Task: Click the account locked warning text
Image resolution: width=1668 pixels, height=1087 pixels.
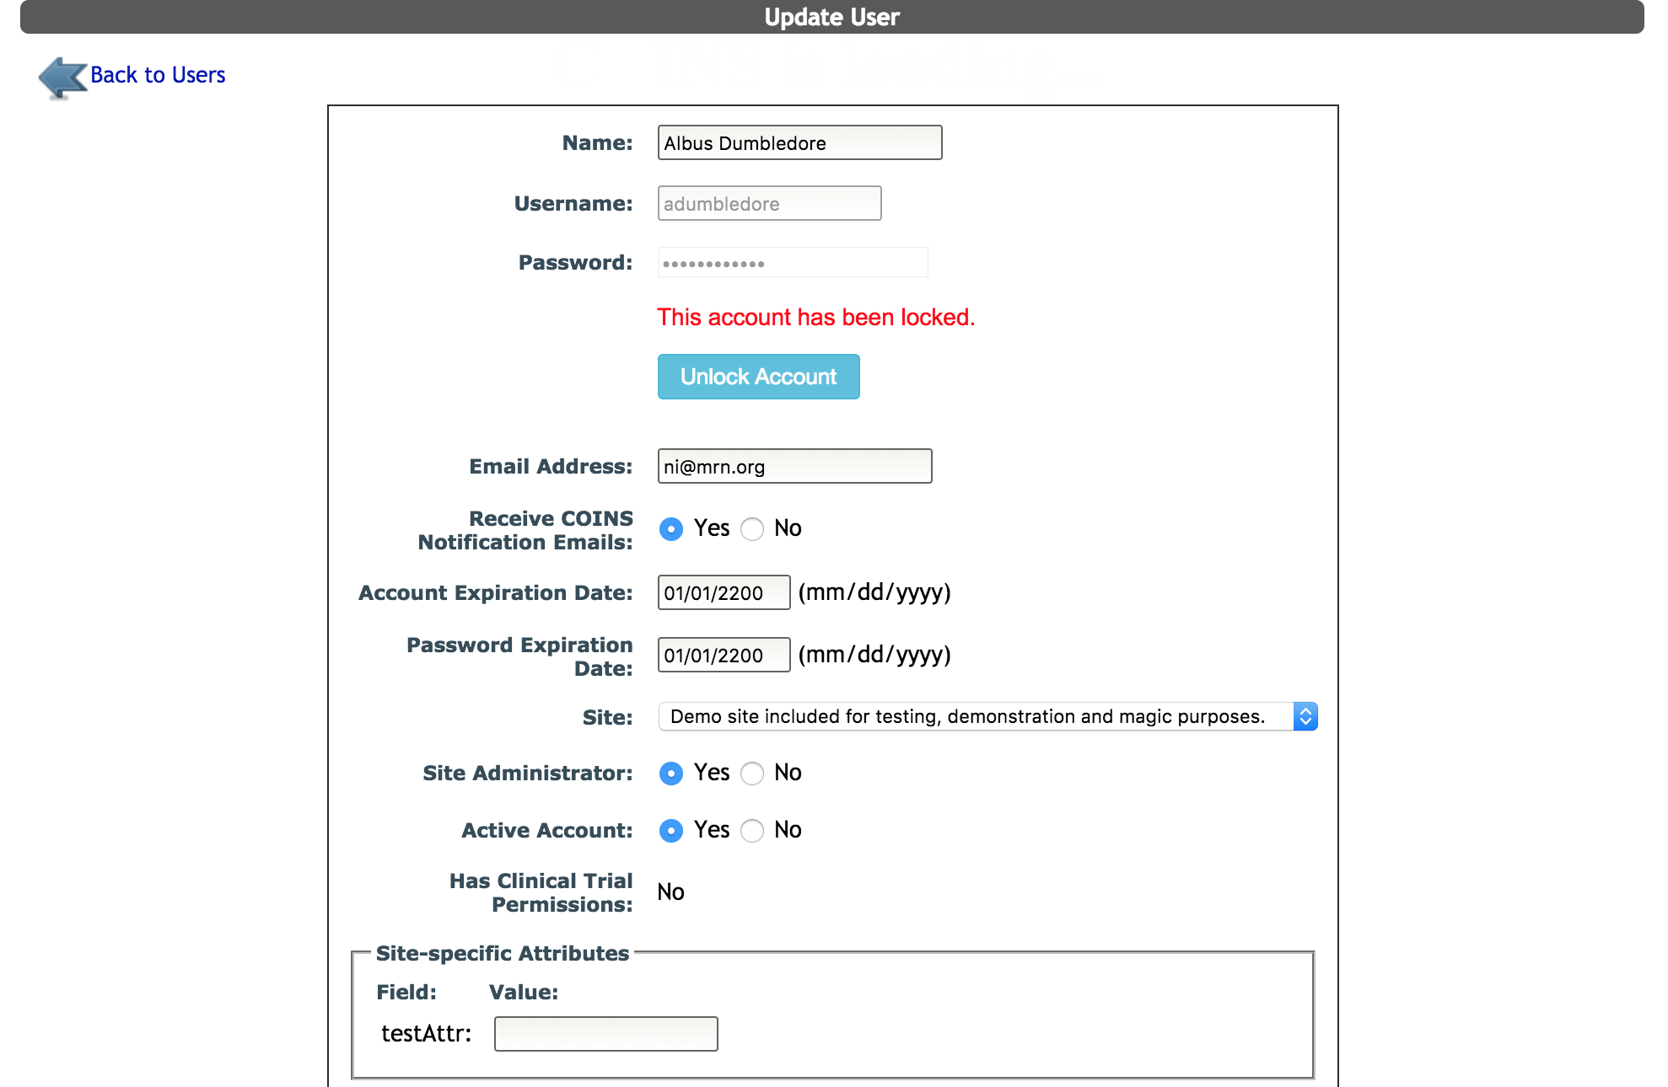Action: (815, 317)
